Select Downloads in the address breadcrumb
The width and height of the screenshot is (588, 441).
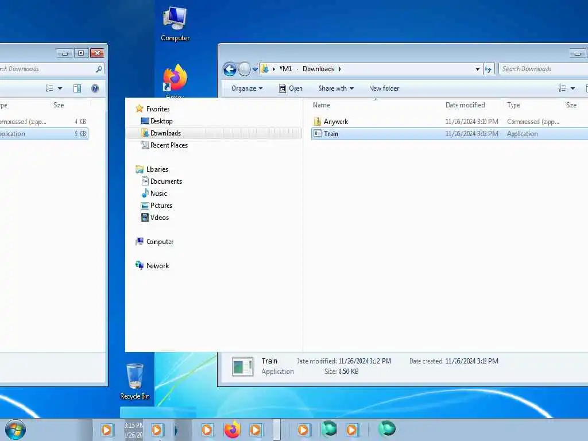pyautogui.click(x=318, y=69)
